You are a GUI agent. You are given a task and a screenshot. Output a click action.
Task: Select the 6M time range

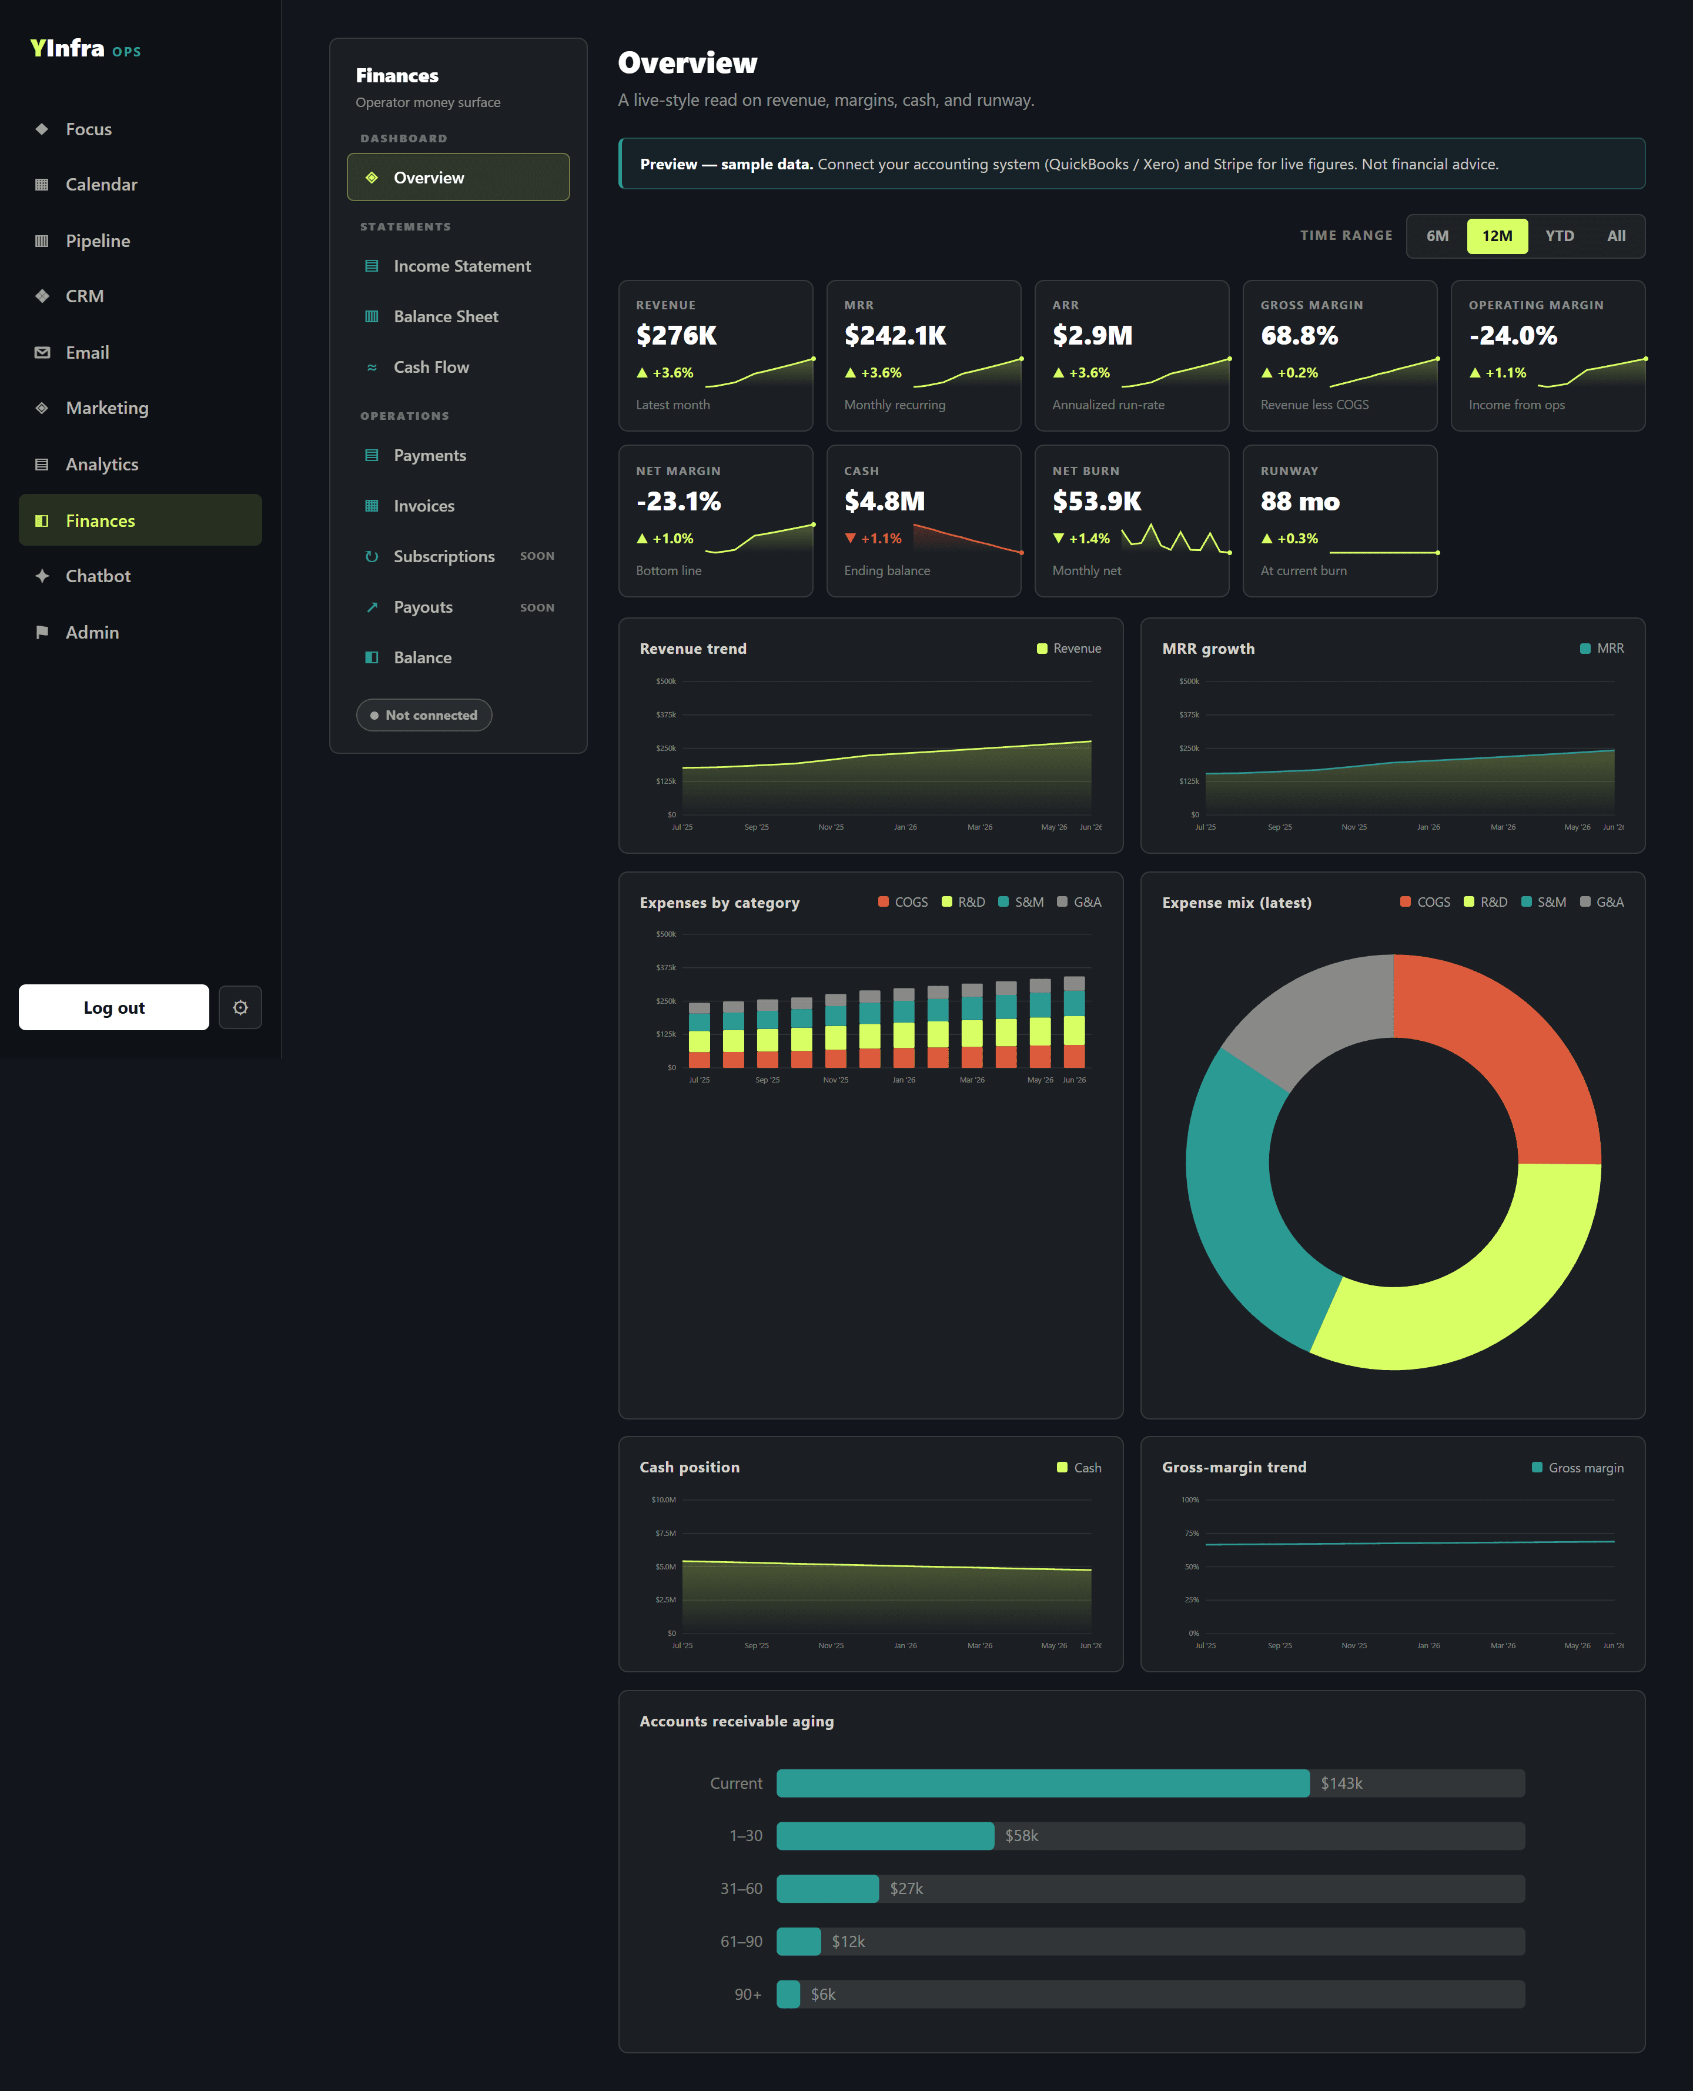pos(1437,236)
